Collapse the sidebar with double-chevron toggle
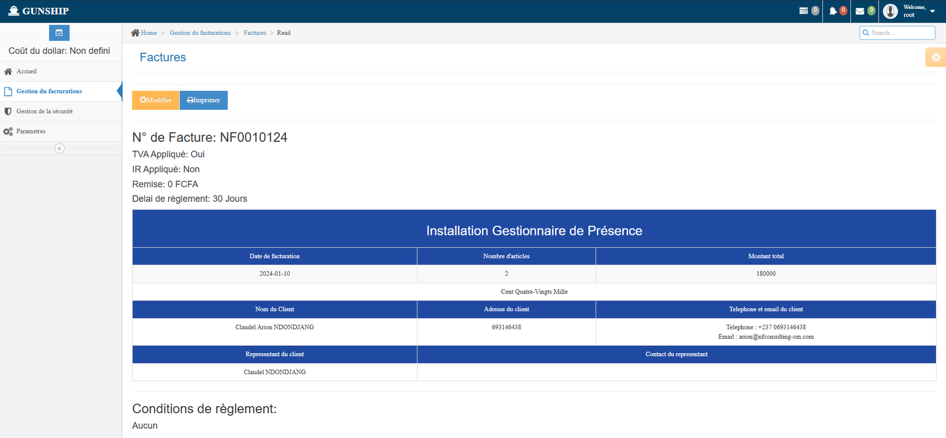Image resolution: width=946 pixels, height=438 pixels. click(60, 148)
